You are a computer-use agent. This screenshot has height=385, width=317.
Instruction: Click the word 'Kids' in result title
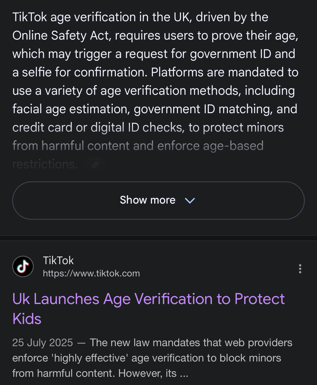pyautogui.click(x=27, y=319)
